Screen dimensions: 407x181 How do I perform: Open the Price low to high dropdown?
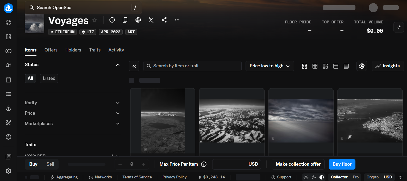coord(270,66)
